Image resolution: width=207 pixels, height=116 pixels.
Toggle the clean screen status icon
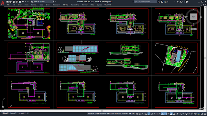[202, 114]
